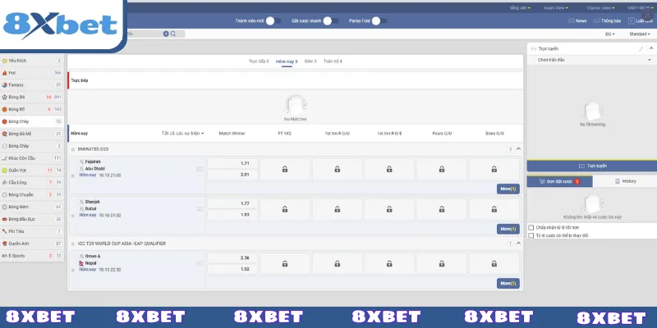
Task: Select the Bóng Bầu Dục rugby icon
Action: point(5,219)
